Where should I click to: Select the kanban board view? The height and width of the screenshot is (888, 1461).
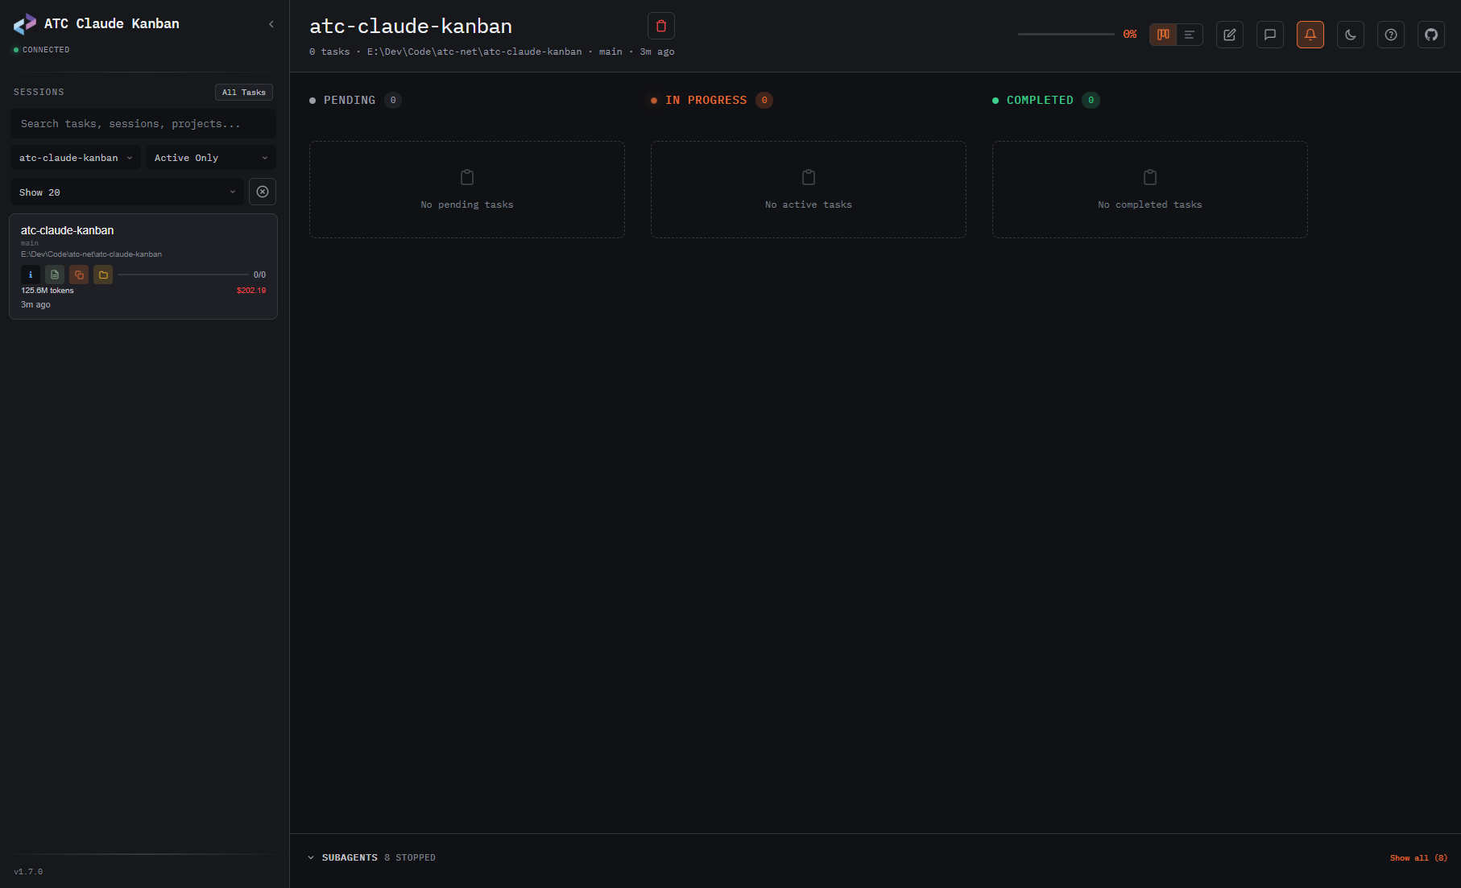point(1162,35)
